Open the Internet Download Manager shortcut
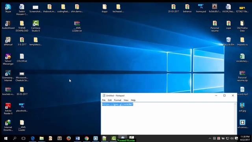 [x=8, y=125]
